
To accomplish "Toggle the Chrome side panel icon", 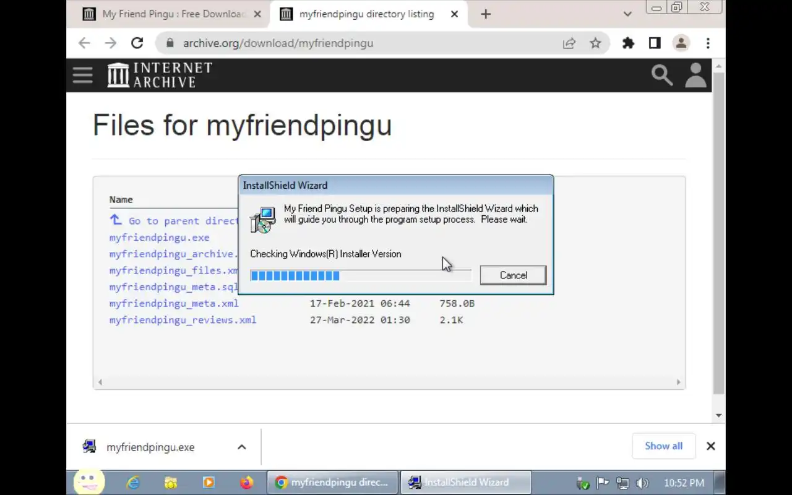I will [655, 43].
